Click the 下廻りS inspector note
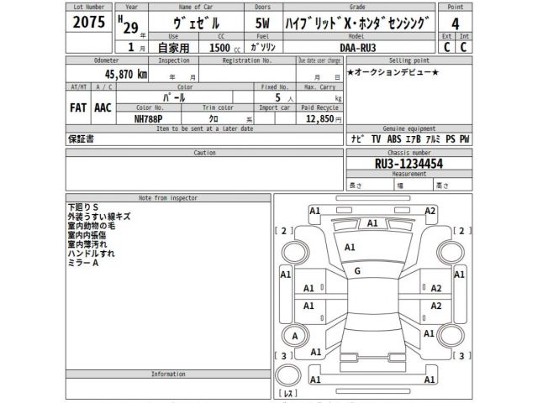The height and width of the screenshot is (403, 538). [83, 207]
